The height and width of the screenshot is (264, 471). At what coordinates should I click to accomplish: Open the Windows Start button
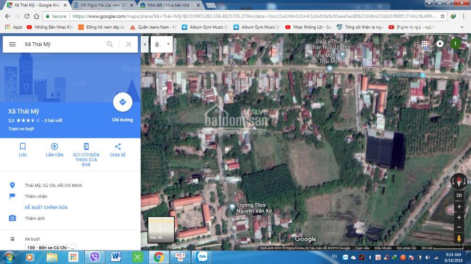click(x=8, y=257)
